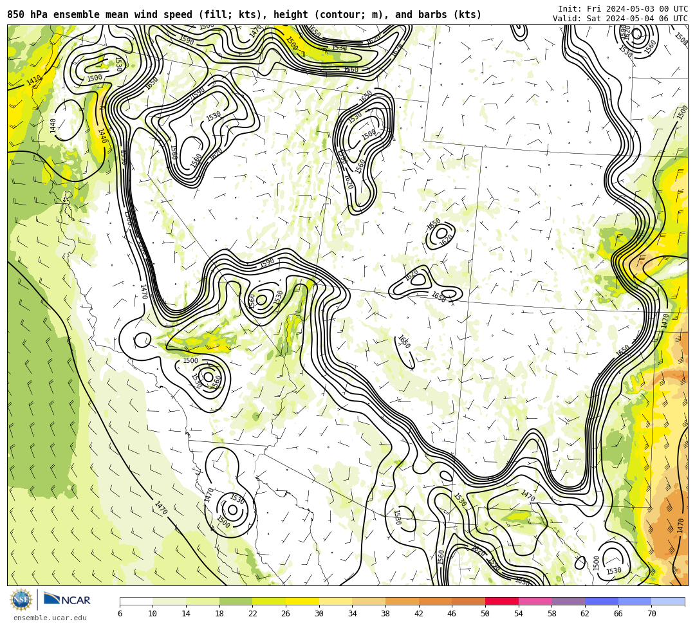Pick the yellow-green 22–26 kts swatch

pyautogui.click(x=269, y=601)
